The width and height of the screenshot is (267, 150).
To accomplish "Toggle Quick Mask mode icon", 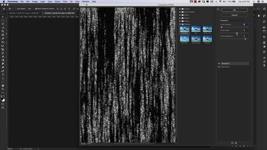I will (3, 104).
